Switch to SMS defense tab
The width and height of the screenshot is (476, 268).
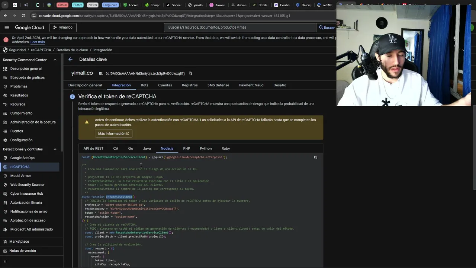tap(218, 85)
